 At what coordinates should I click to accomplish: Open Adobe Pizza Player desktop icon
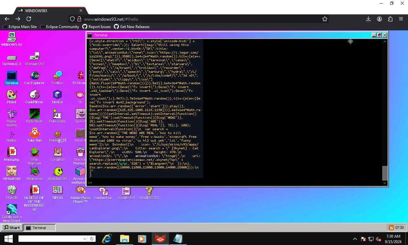[80, 195]
